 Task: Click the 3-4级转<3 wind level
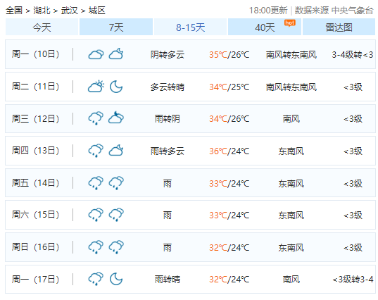(x=353, y=55)
